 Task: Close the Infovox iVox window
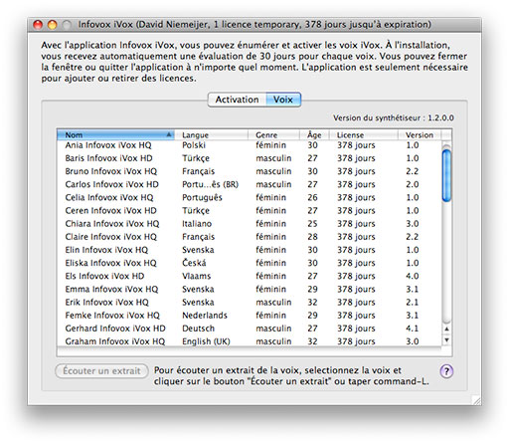click(38, 25)
